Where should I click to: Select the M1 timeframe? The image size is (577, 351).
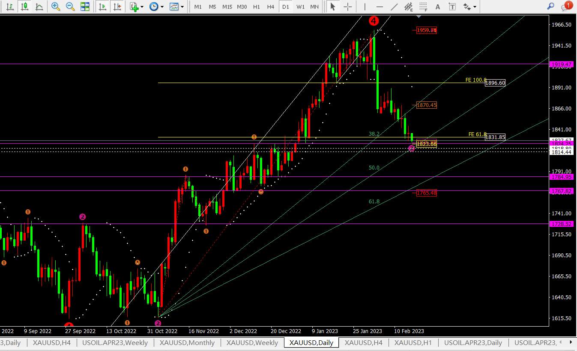click(197, 7)
